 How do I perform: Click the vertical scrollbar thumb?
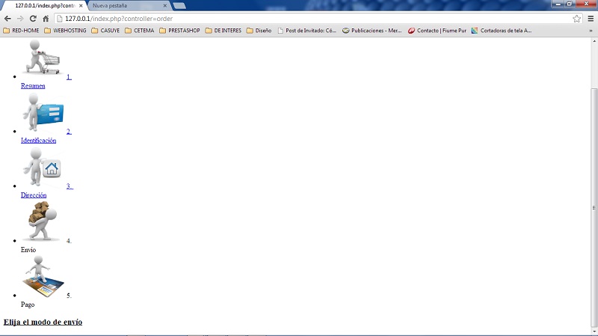[594, 208]
